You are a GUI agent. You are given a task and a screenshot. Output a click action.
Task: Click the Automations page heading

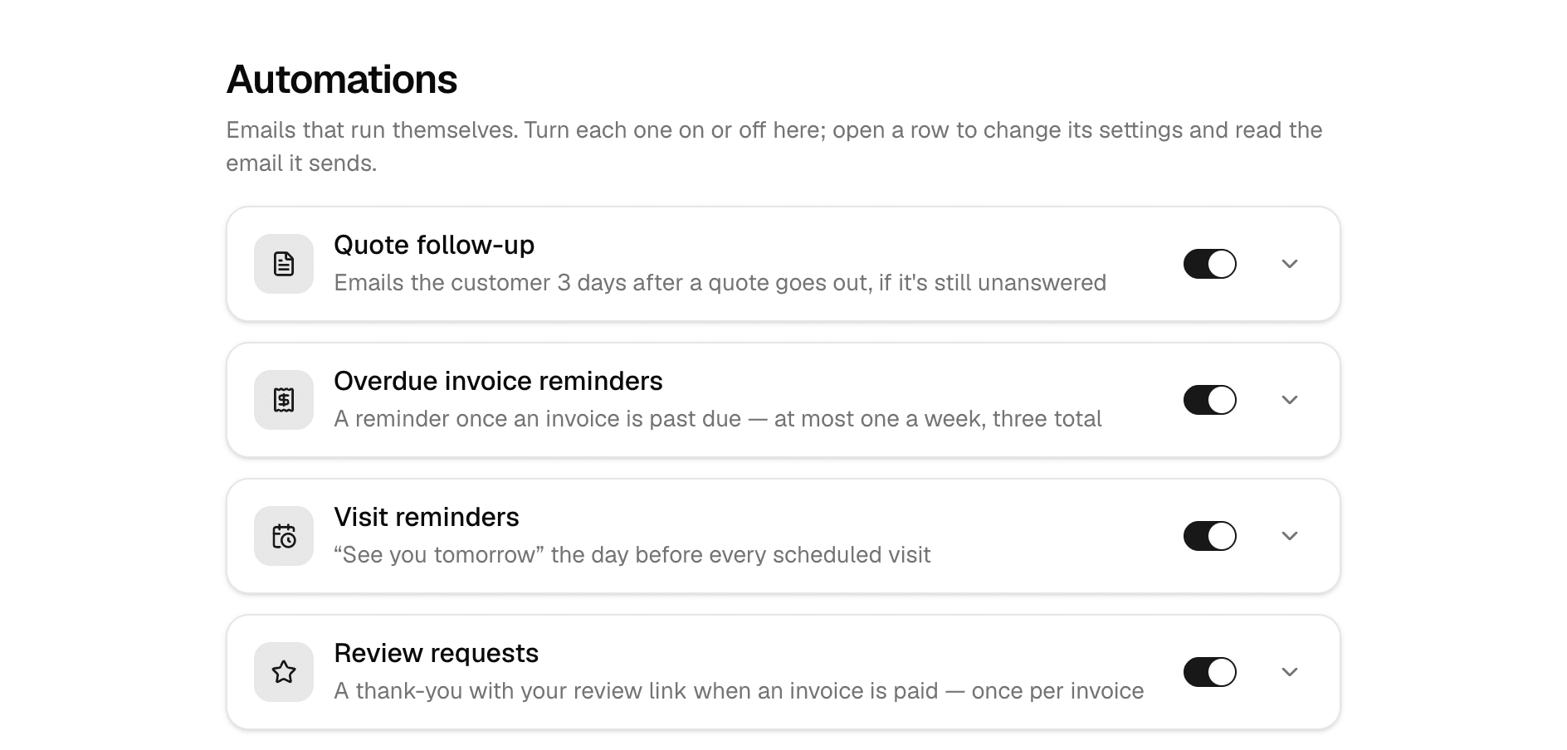342,80
